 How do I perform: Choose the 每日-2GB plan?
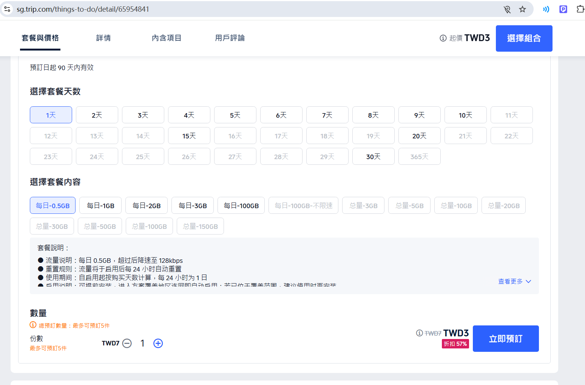147,206
